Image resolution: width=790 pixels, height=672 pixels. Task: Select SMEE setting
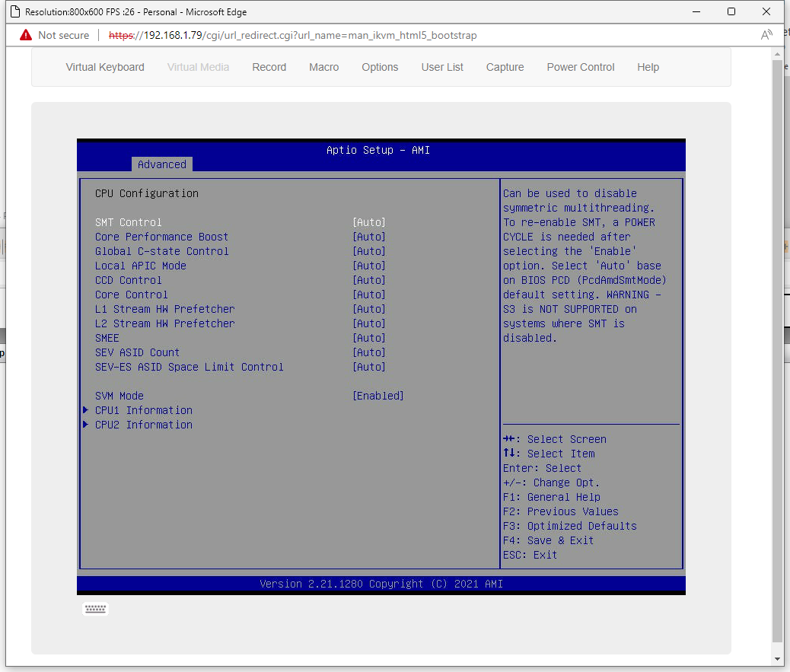[107, 338]
